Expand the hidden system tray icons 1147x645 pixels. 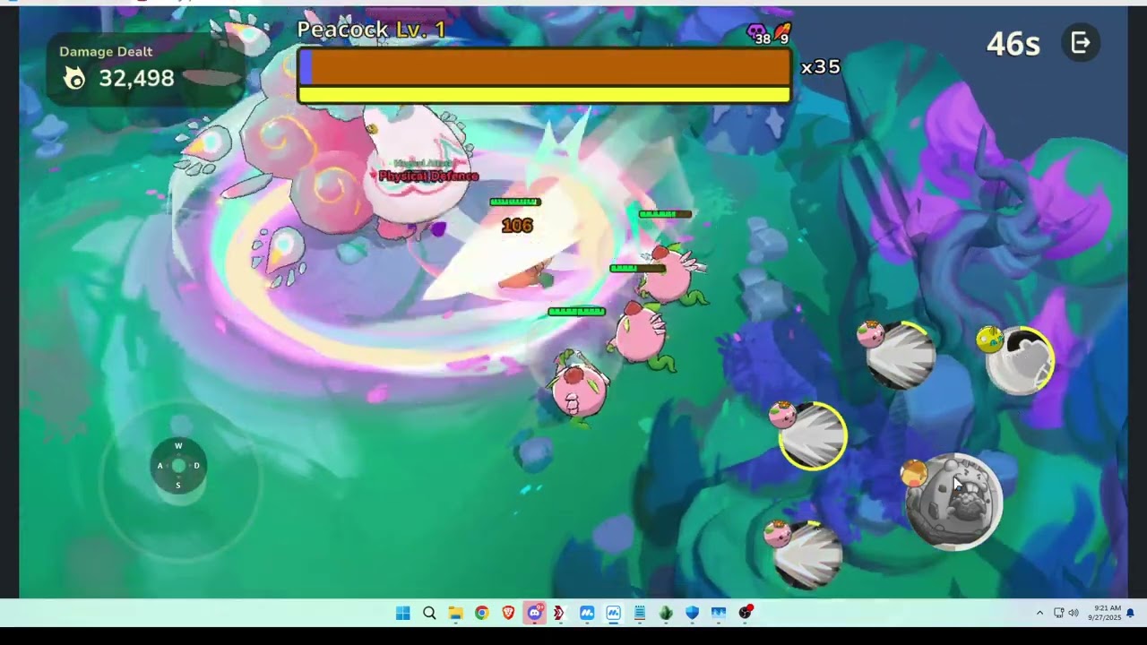click(x=1039, y=613)
